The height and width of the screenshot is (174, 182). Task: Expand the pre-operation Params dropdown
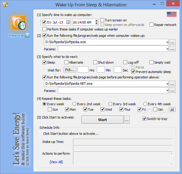click(167, 90)
